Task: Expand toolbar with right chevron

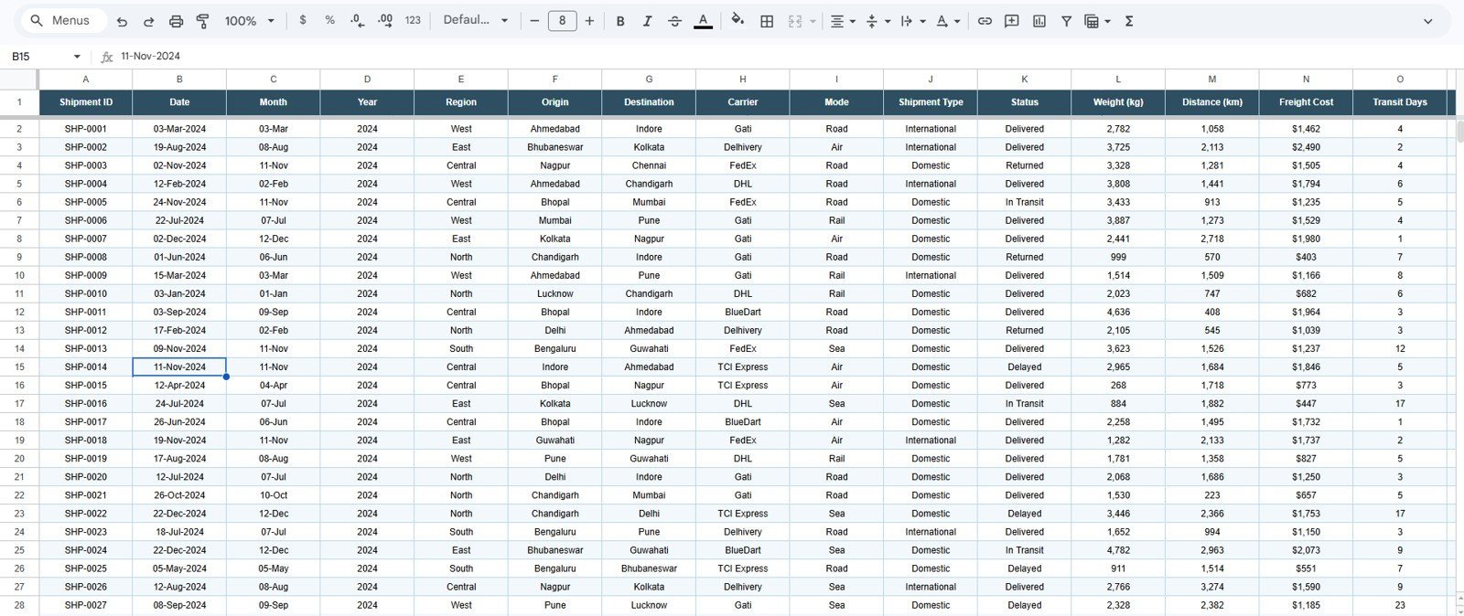Action: [x=1427, y=21]
